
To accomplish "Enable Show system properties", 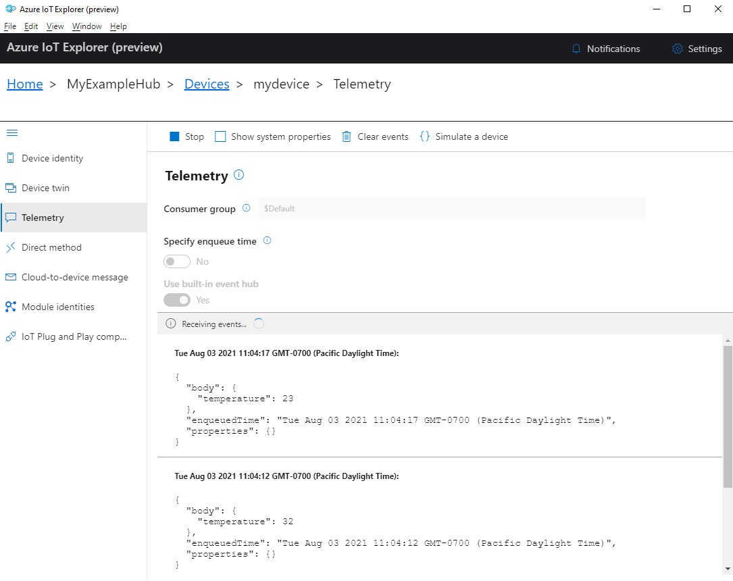I will [220, 136].
